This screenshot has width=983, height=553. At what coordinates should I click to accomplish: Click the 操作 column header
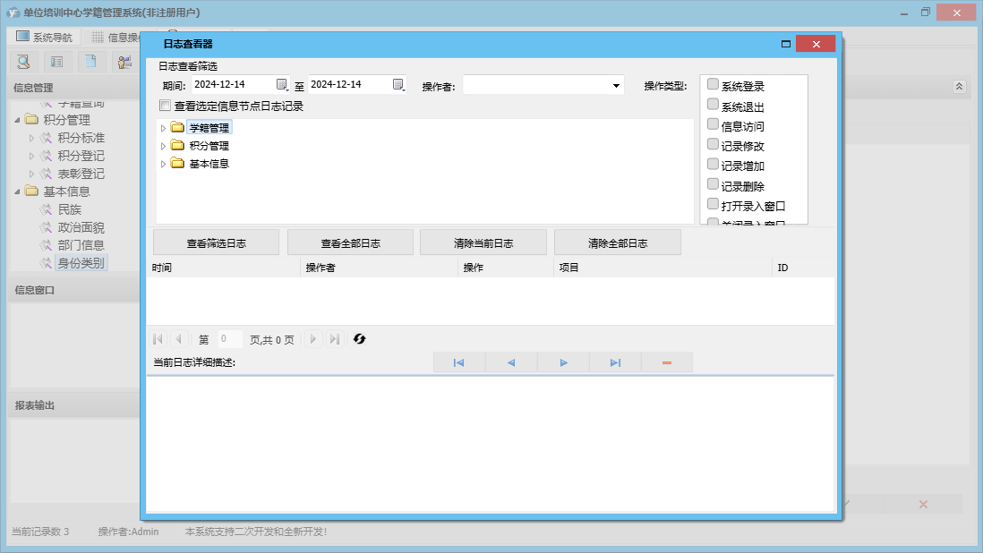pyautogui.click(x=506, y=268)
